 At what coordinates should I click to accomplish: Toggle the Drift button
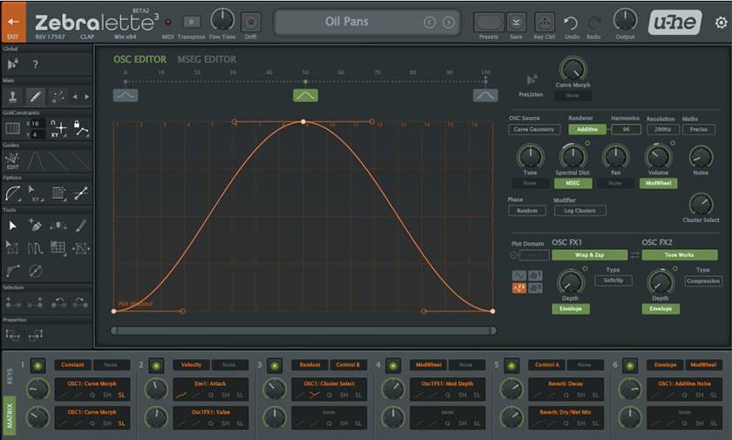pos(251,22)
